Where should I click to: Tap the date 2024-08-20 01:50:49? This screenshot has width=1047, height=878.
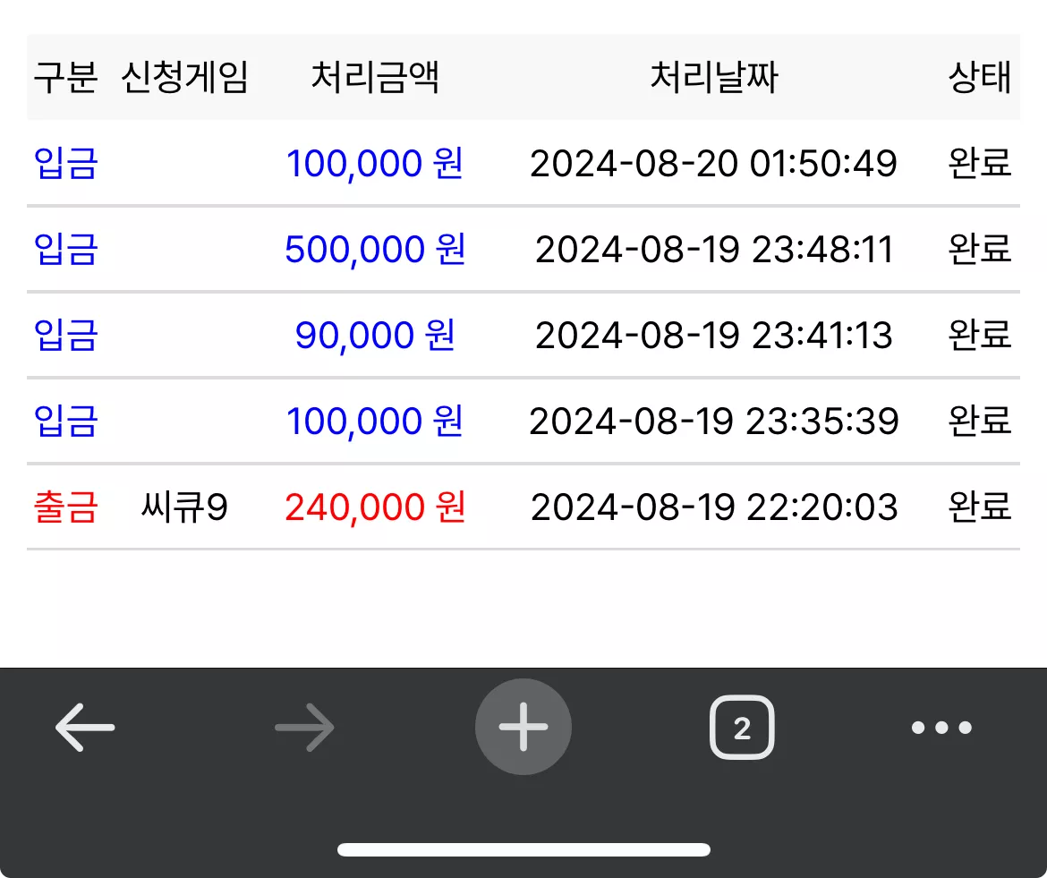(x=713, y=164)
